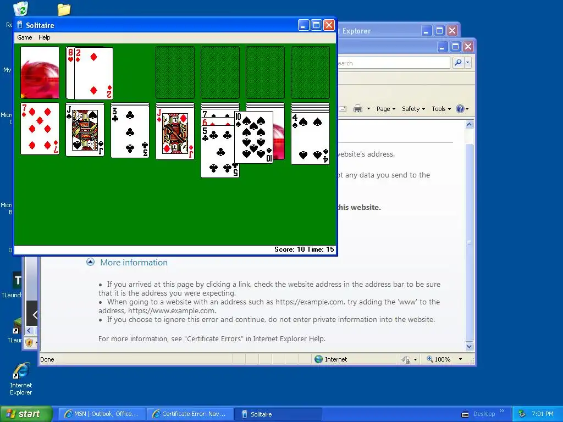
Task: Select the jack of diamonds card
Action: click(x=175, y=133)
